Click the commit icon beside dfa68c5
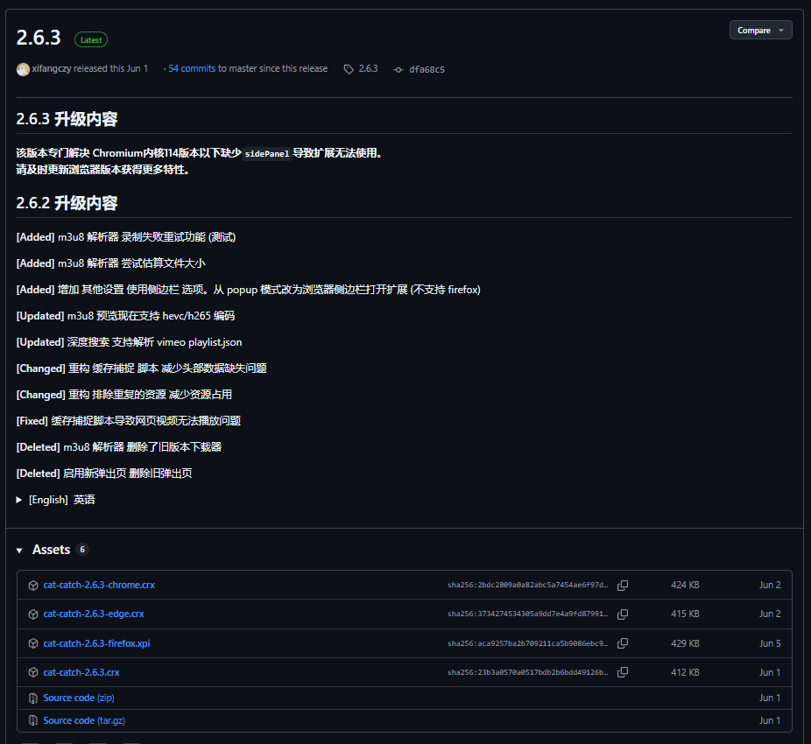This screenshot has width=811, height=744. (398, 69)
